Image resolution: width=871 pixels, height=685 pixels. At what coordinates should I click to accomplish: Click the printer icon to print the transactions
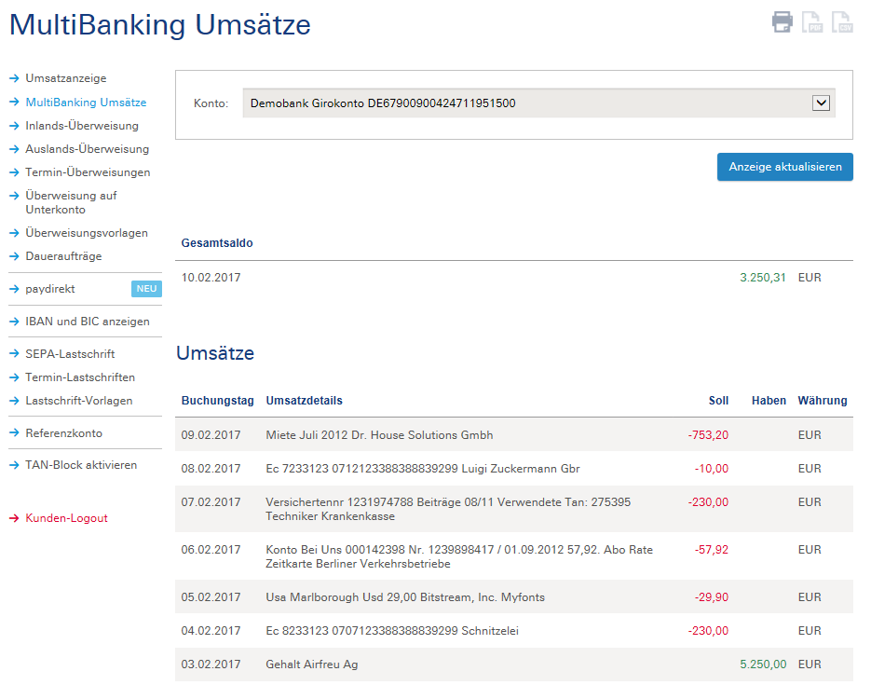tap(781, 22)
